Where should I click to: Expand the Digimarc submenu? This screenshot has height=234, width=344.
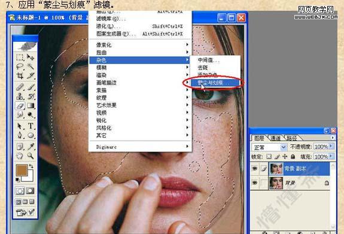pyautogui.click(x=140, y=147)
